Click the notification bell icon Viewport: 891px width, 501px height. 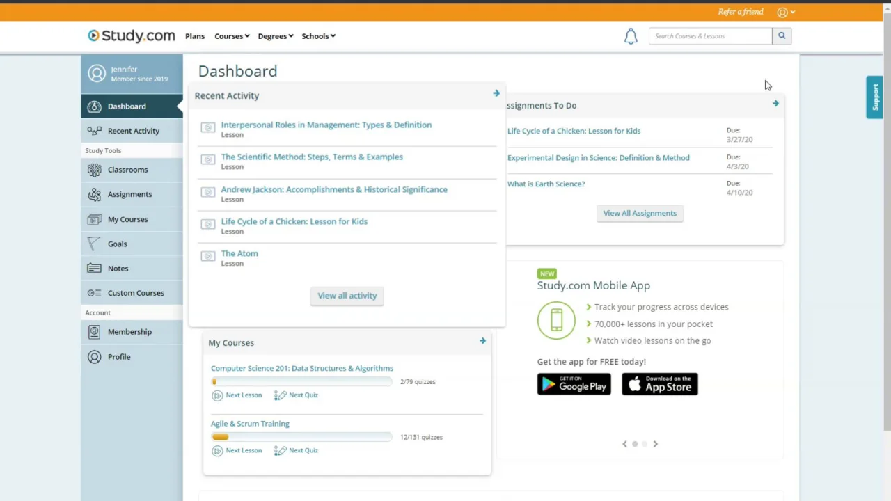[631, 36]
